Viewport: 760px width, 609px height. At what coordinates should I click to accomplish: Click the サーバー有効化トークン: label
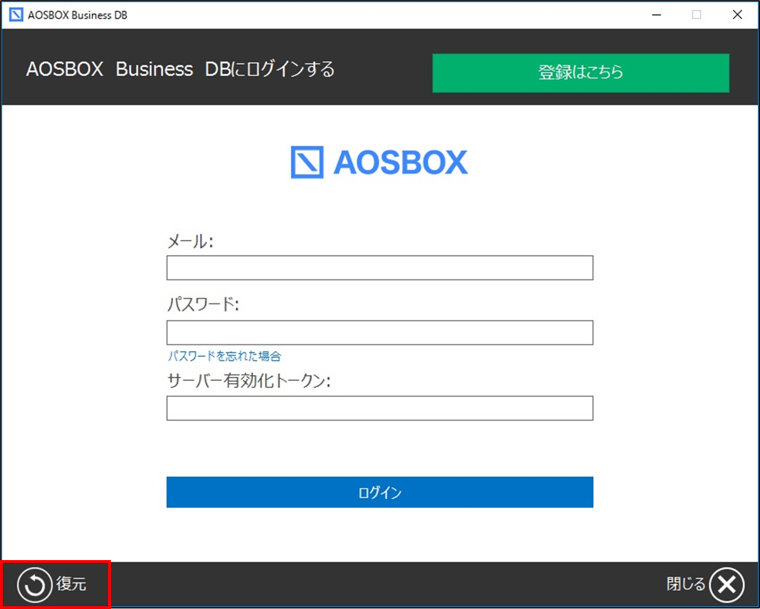(x=249, y=380)
